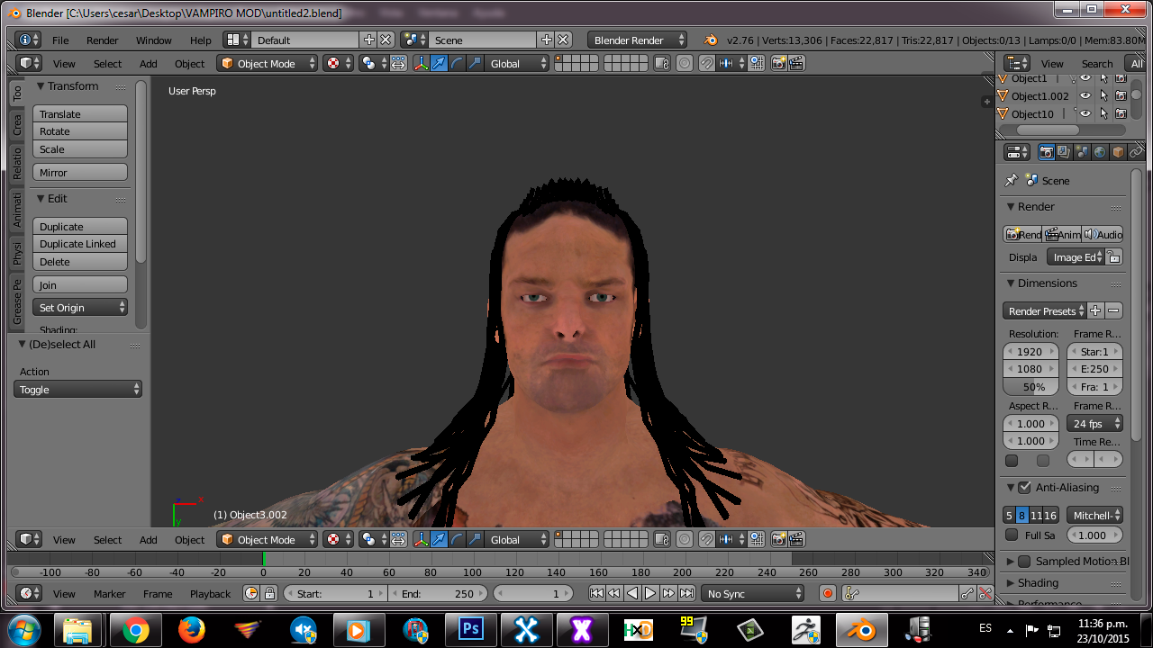Open the Set Origin dropdown

[x=80, y=307]
